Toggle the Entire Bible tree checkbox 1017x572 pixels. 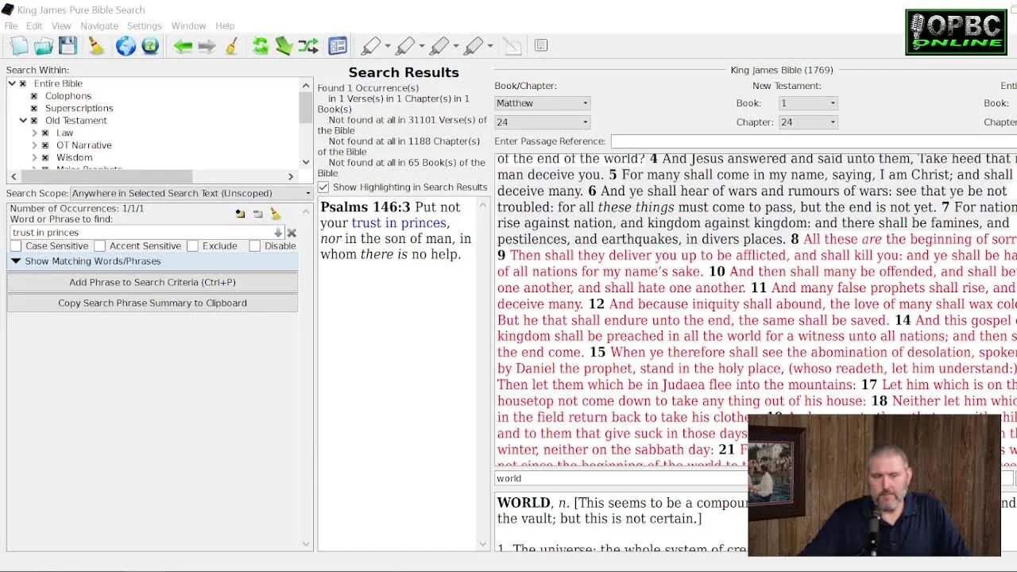click(x=23, y=83)
